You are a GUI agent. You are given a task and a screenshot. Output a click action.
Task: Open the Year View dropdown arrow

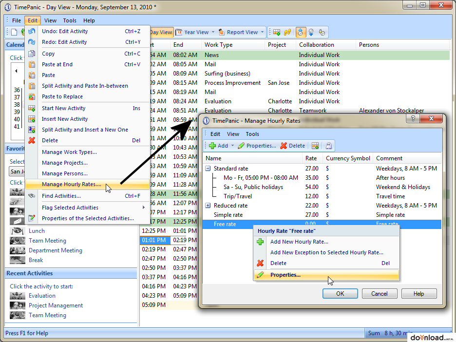213,32
